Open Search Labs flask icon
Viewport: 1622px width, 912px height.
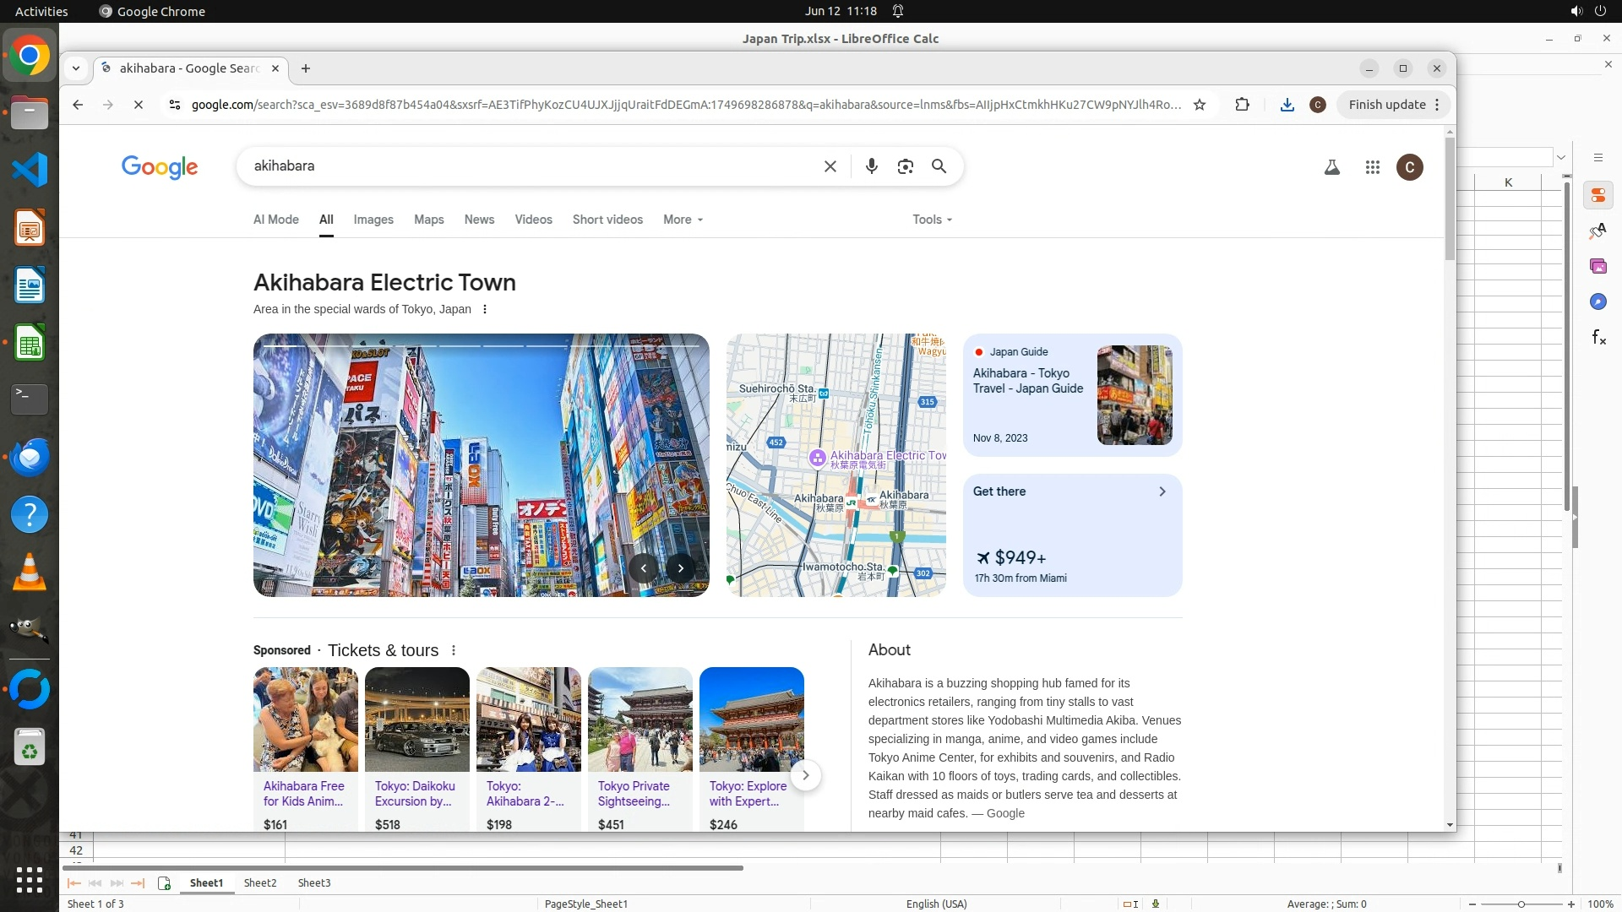click(1331, 167)
